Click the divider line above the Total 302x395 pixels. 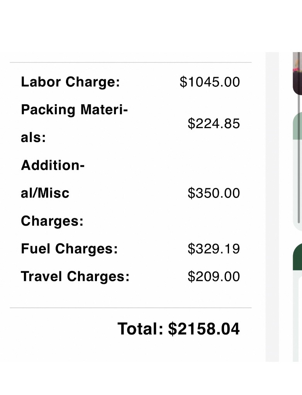tap(131, 308)
